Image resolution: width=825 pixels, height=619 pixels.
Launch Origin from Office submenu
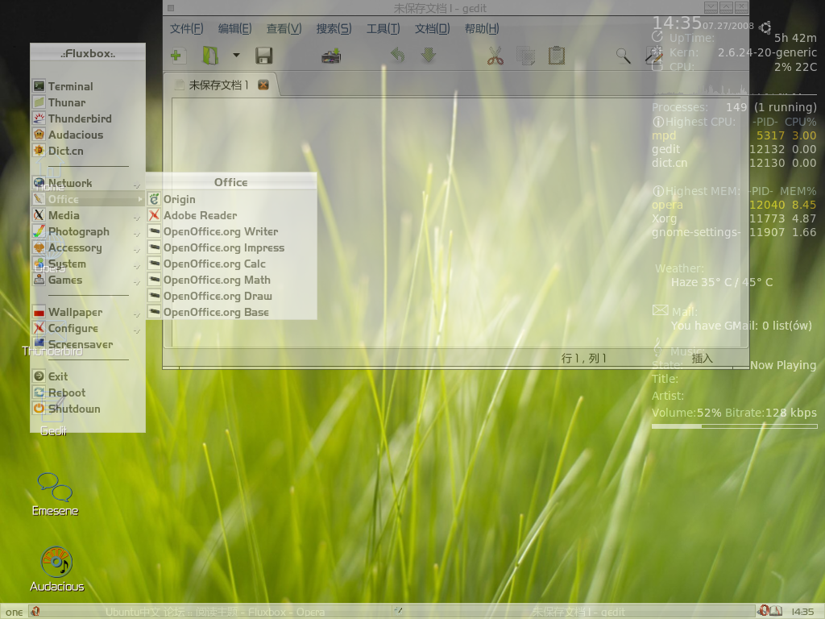coord(231,200)
